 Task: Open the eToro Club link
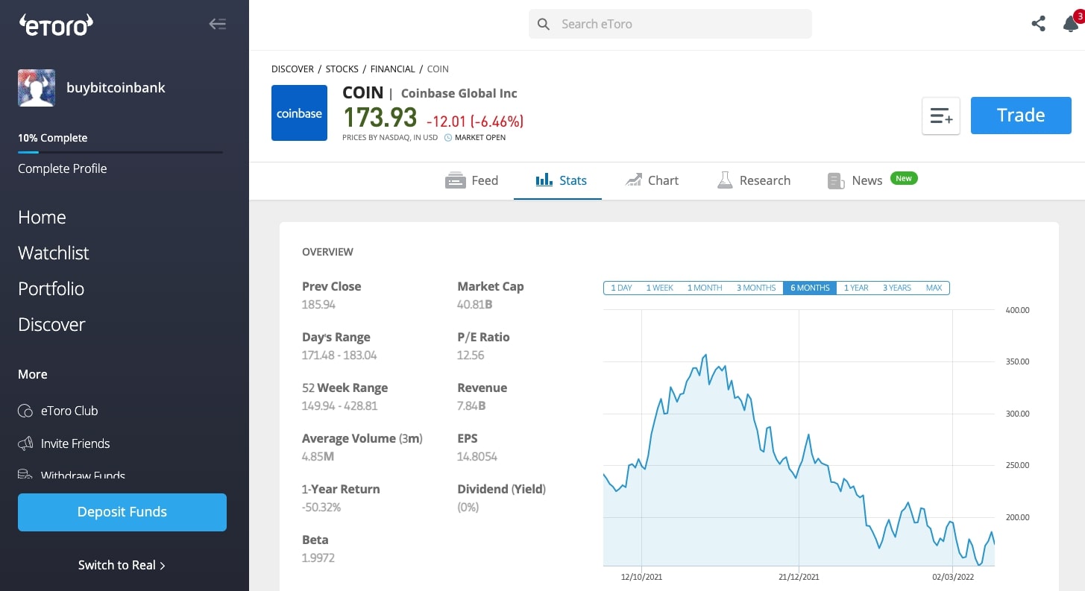(x=69, y=411)
